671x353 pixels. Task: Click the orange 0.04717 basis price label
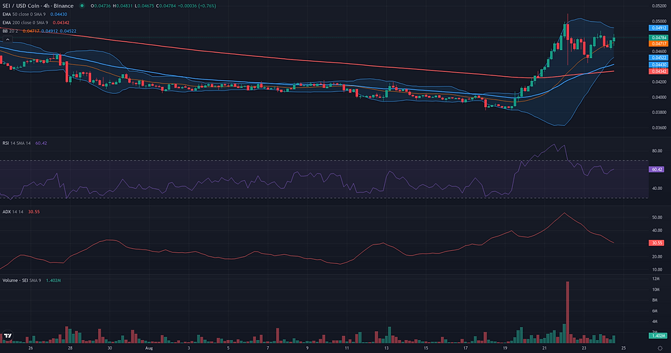pyautogui.click(x=659, y=43)
